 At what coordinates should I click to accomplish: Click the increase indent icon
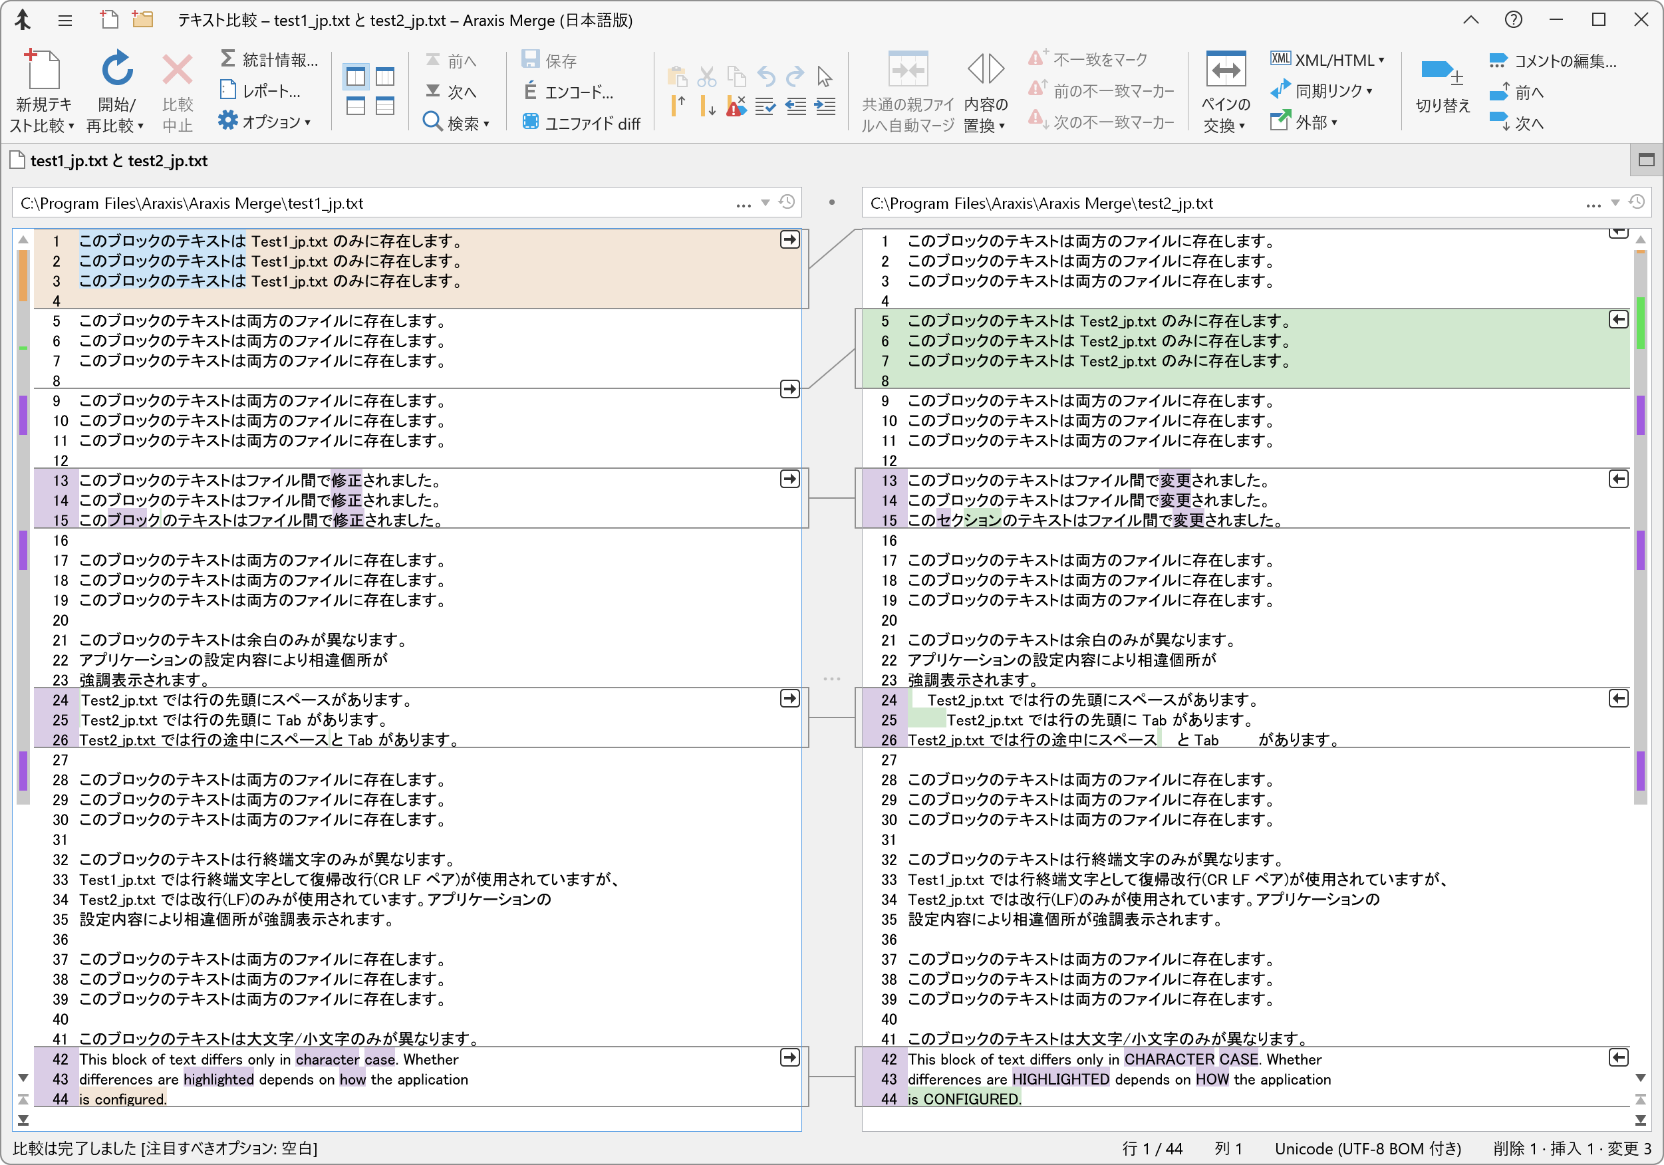tap(825, 107)
